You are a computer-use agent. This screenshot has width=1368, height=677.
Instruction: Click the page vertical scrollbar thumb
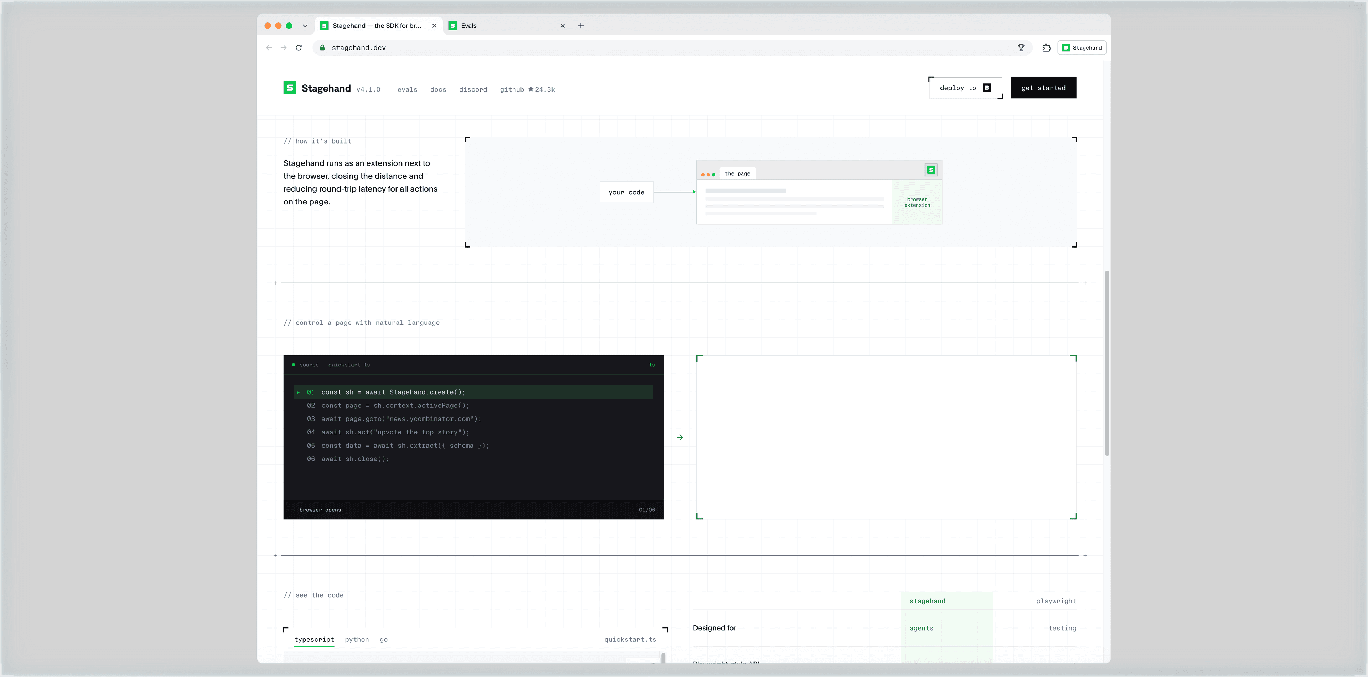click(1107, 363)
